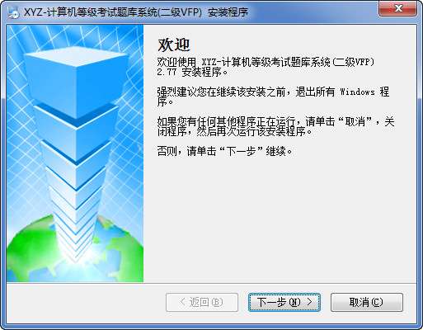
Task: Click the 2.77 安装程序 version line
Action: pyautogui.click(x=192, y=73)
